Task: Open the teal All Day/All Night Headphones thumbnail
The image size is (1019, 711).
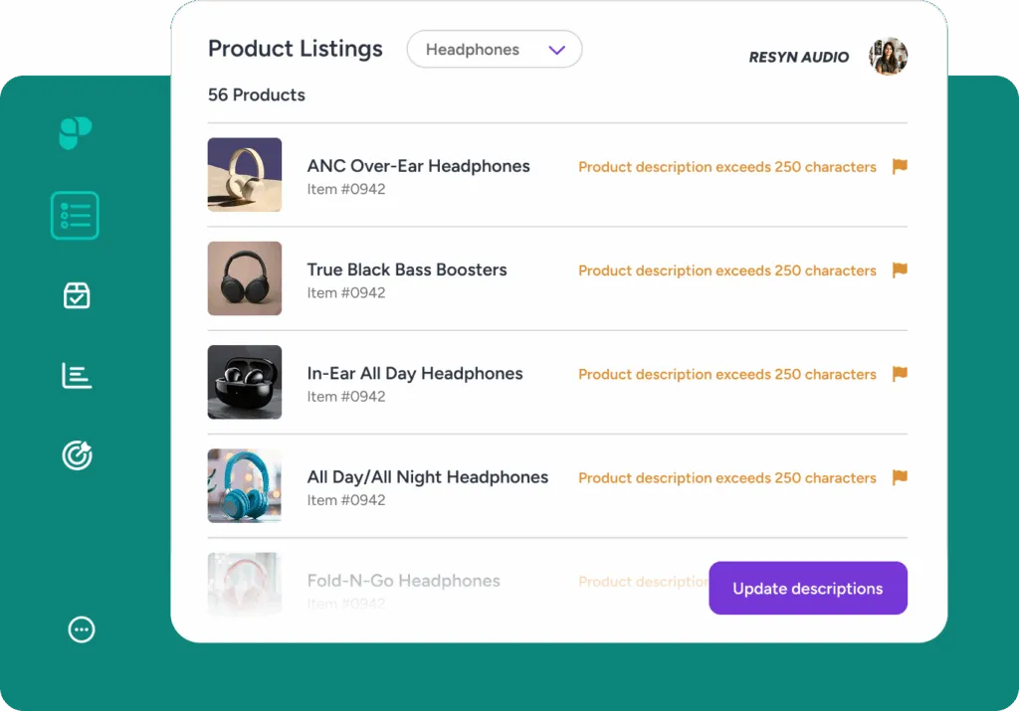Action: point(245,485)
